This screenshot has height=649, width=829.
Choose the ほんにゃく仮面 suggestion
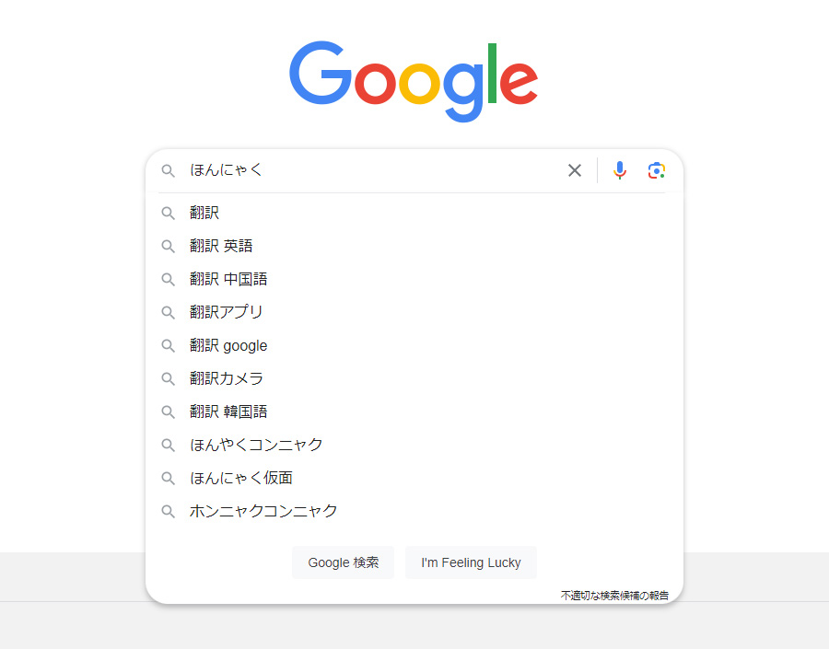[x=241, y=478]
